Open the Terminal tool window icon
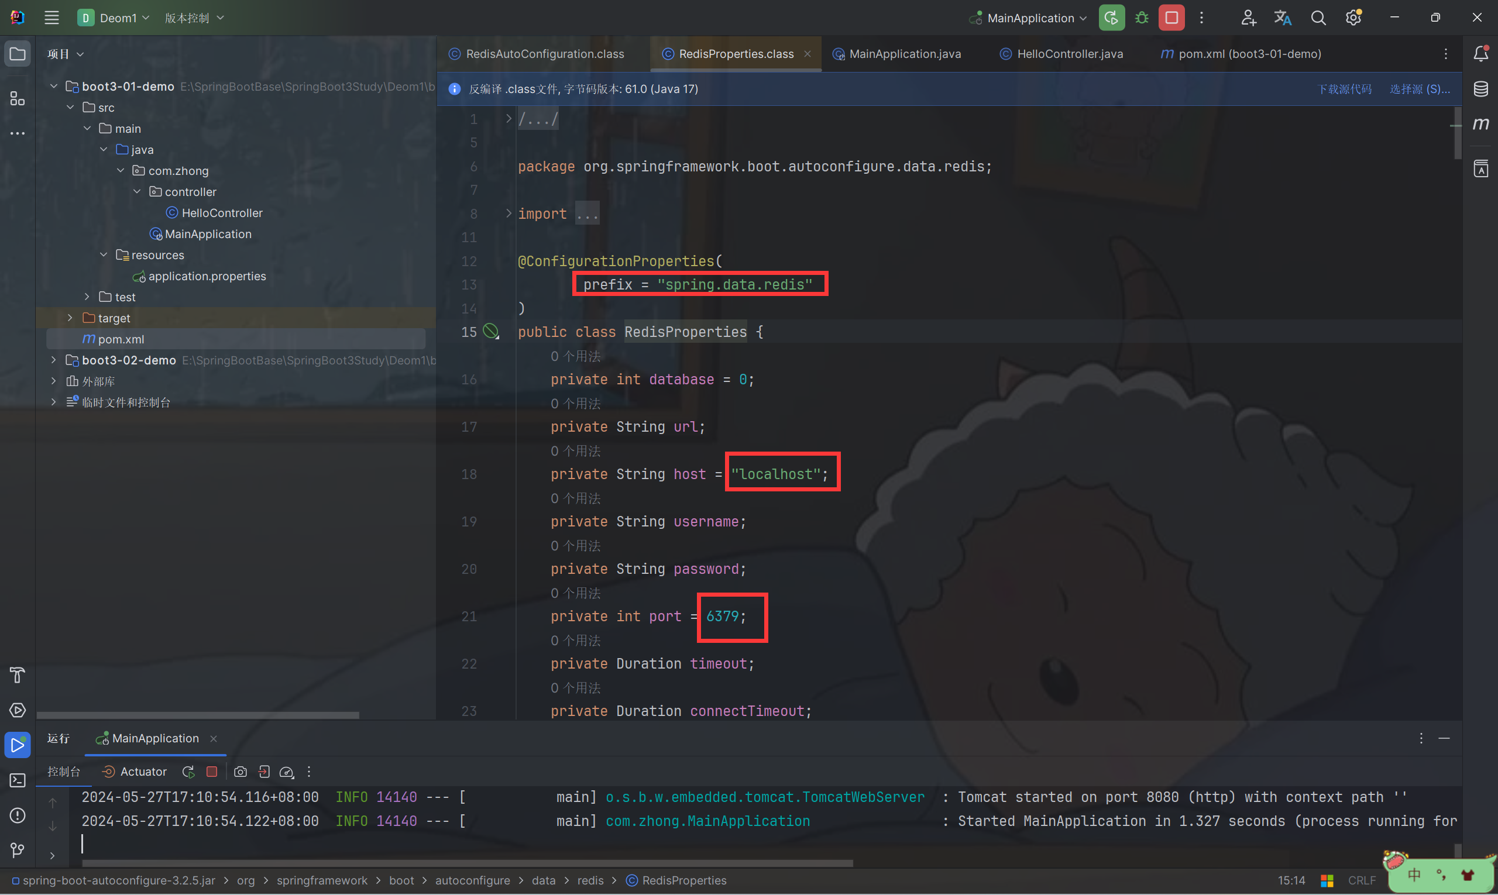Image resolution: width=1498 pixels, height=895 pixels. 18,780
